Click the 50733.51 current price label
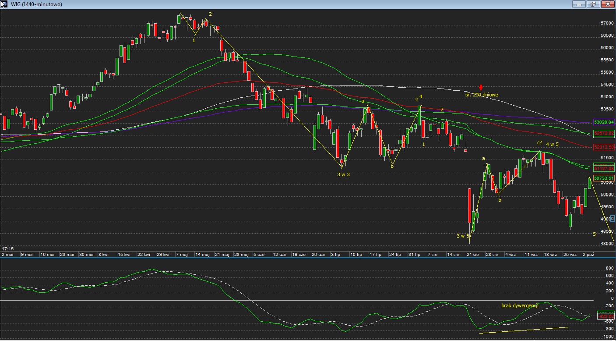 point(604,178)
